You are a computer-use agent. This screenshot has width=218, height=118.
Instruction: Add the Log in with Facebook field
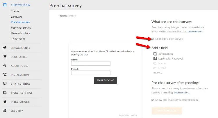(x=168, y=58)
